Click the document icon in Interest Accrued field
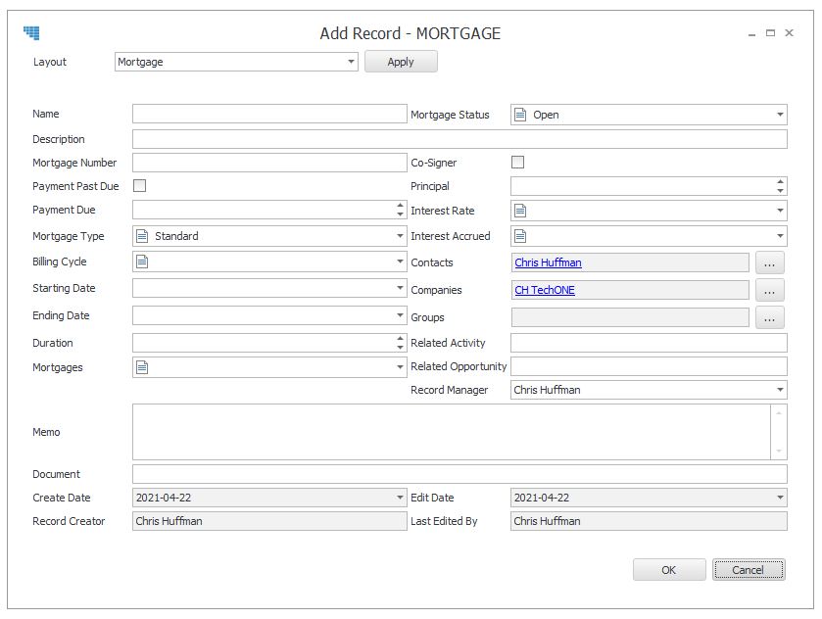This screenshot has height=619, width=822. [520, 236]
